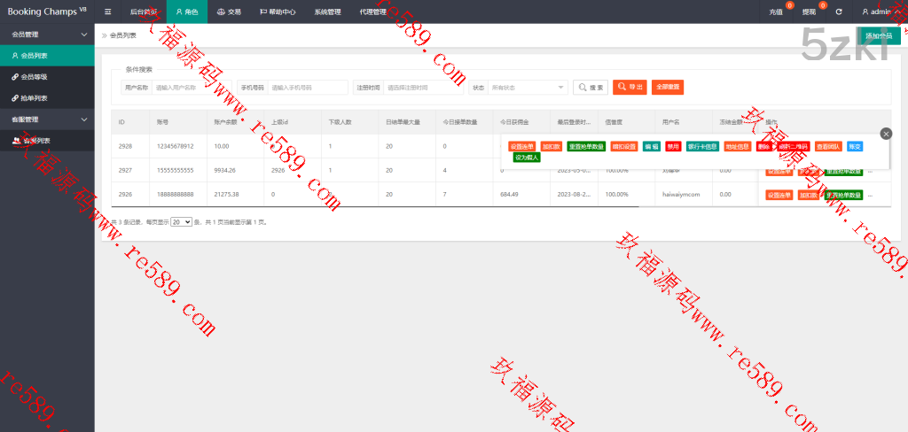Open the 提现 withdrawal notifications
Viewport: 908px width, 432px height.
point(809,12)
